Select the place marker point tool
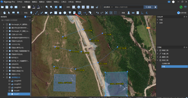 point(31,13)
